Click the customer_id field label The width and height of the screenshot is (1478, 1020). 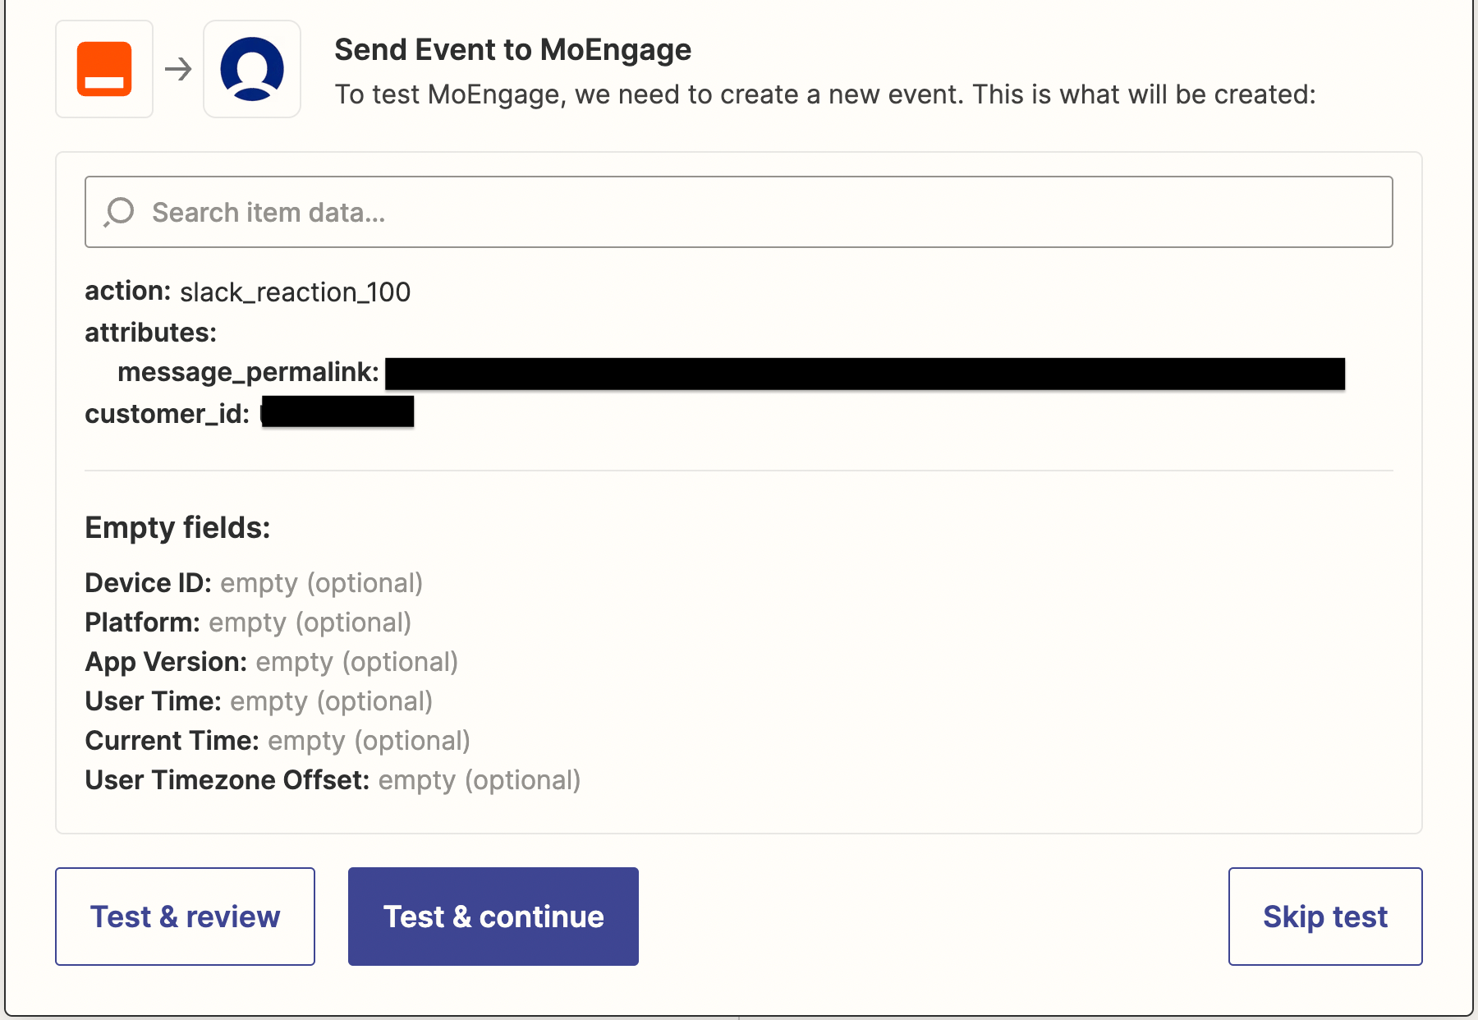(167, 413)
